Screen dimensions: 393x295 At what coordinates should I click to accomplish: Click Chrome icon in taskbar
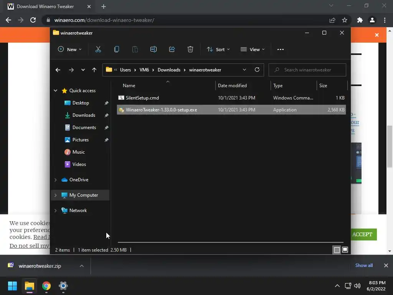coord(46,286)
